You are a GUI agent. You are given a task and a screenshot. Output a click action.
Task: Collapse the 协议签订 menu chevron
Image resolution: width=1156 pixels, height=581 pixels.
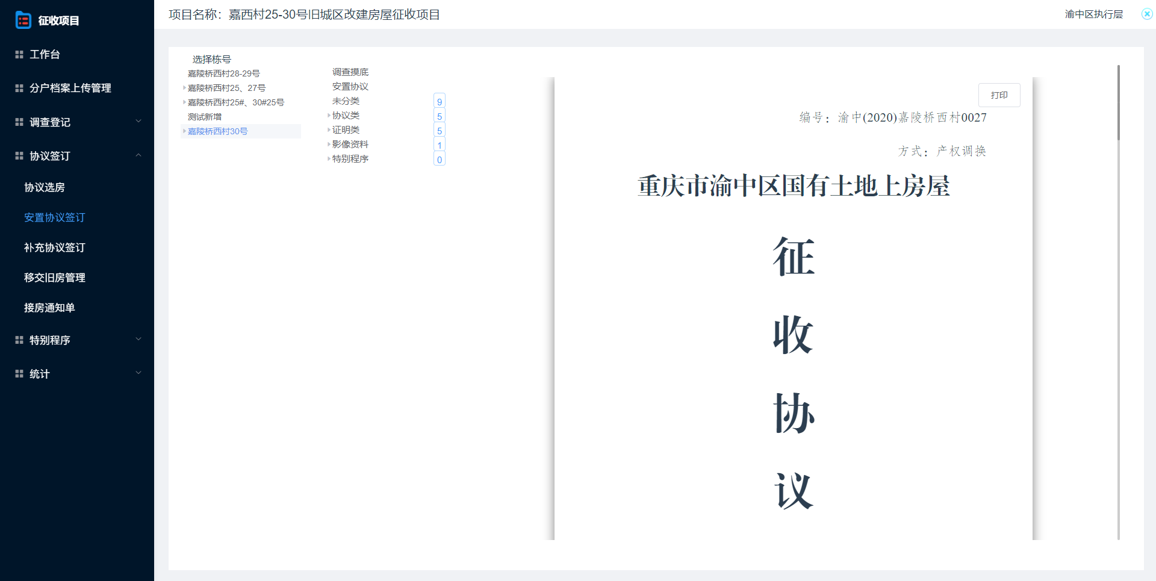138,155
